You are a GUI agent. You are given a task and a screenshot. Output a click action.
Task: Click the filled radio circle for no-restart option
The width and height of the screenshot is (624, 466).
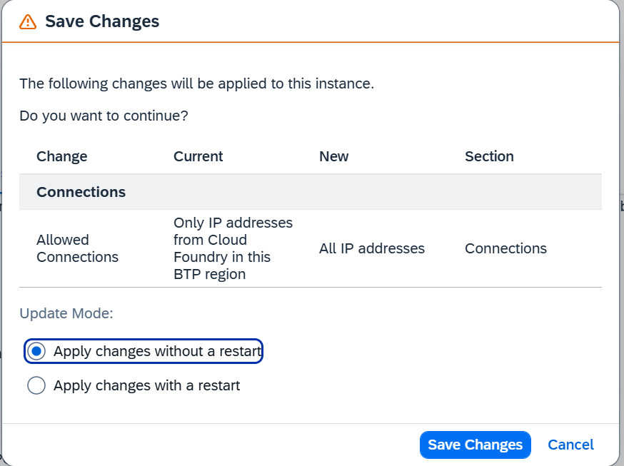[36, 351]
